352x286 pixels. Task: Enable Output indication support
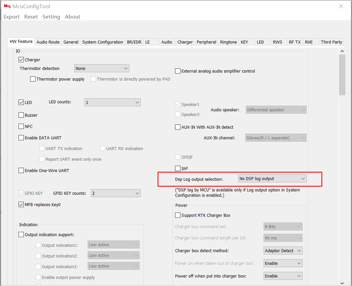point(21,234)
